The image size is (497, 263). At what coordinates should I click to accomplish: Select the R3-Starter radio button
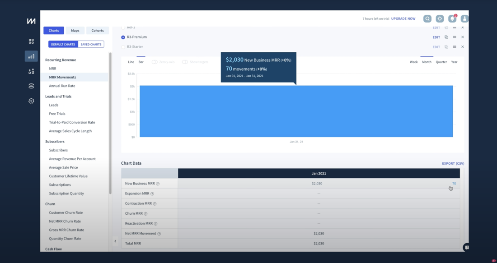123,46
